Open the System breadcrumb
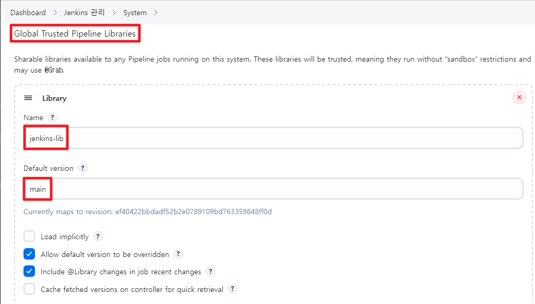Screen dimensions: 535x304 click(x=135, y=13)
